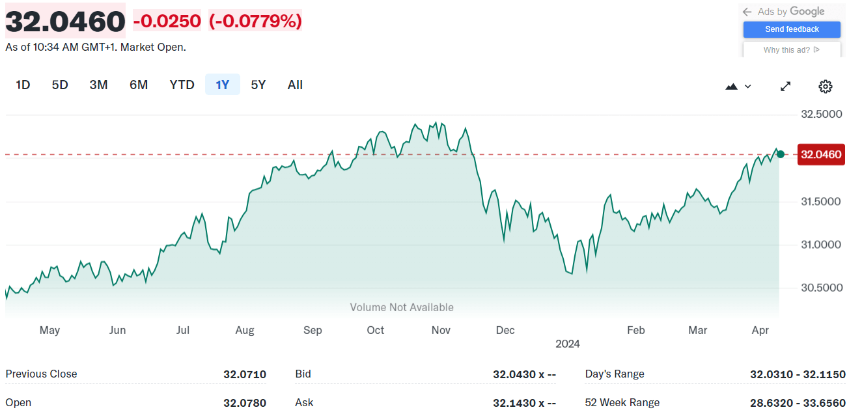
Task: Open chart settings gear
Action: 826,87
